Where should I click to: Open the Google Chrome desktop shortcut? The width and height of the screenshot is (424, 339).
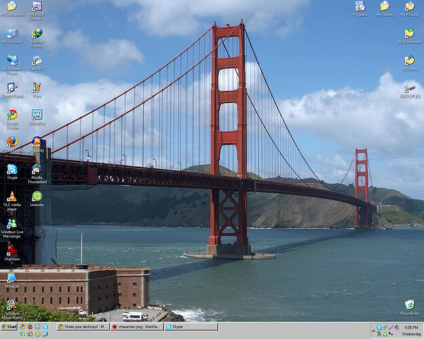12,115
